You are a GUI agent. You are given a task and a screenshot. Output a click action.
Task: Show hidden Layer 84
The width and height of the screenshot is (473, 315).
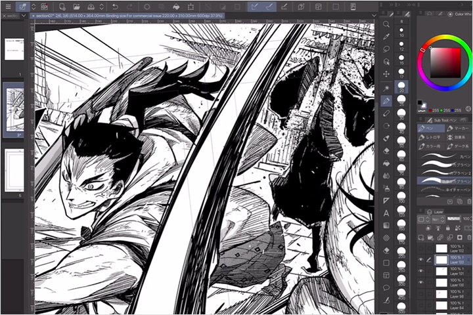point(421,305)
